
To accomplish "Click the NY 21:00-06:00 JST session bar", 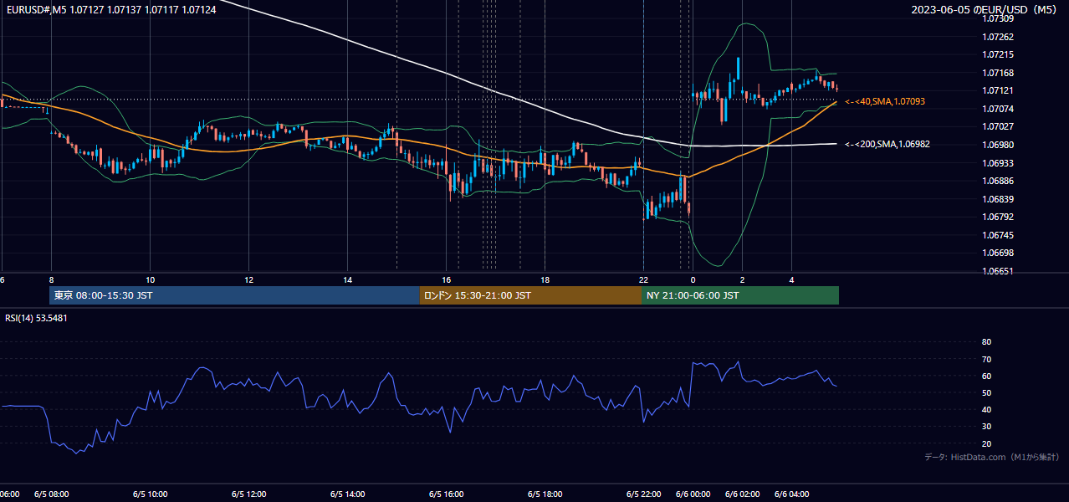I will point(740,295).
